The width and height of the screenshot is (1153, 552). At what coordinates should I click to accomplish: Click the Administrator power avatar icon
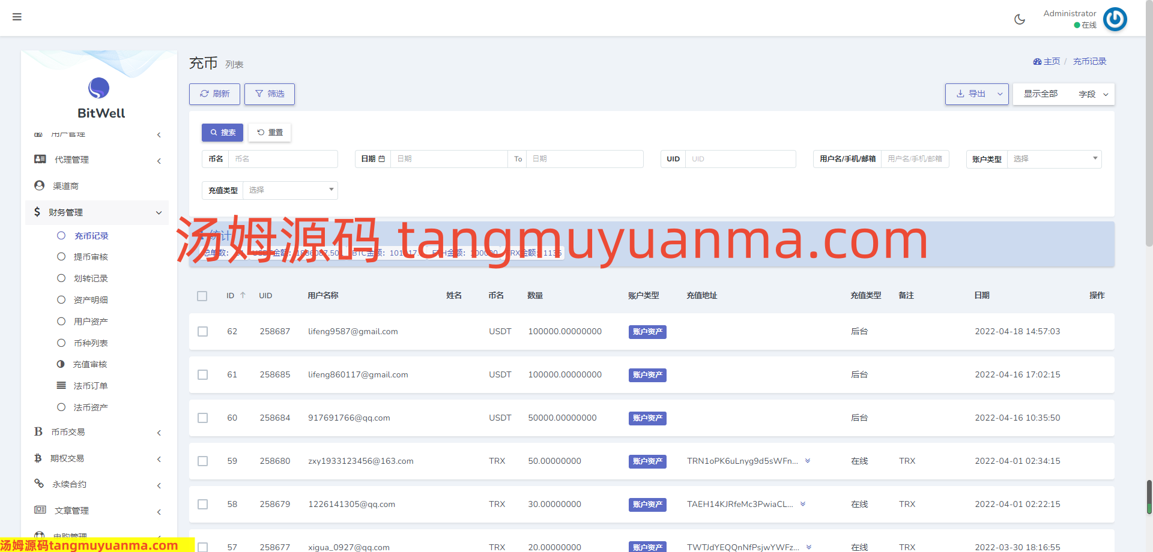tap(1115, 19)
